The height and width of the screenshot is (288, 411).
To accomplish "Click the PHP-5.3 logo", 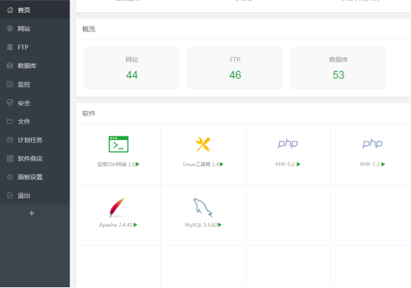I will (288, 144).
